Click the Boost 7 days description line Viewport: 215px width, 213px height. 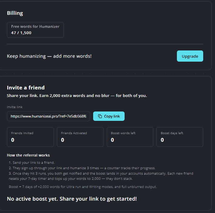(83, 187)
